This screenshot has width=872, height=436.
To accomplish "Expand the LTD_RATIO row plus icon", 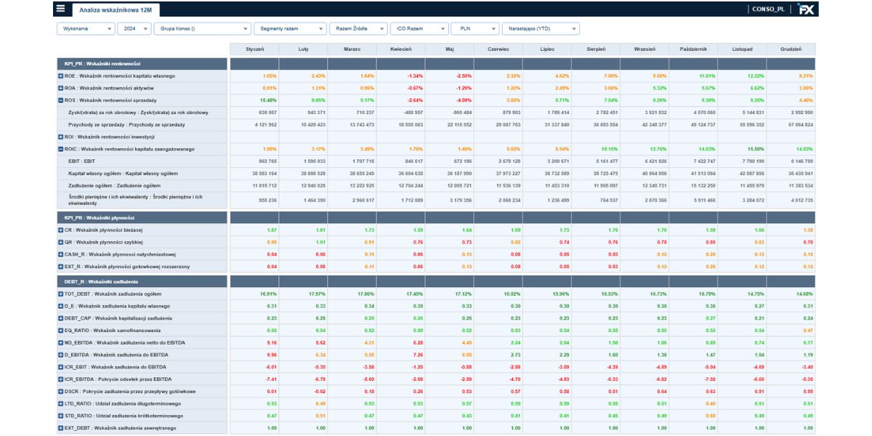I will click(x=61, y=403).
